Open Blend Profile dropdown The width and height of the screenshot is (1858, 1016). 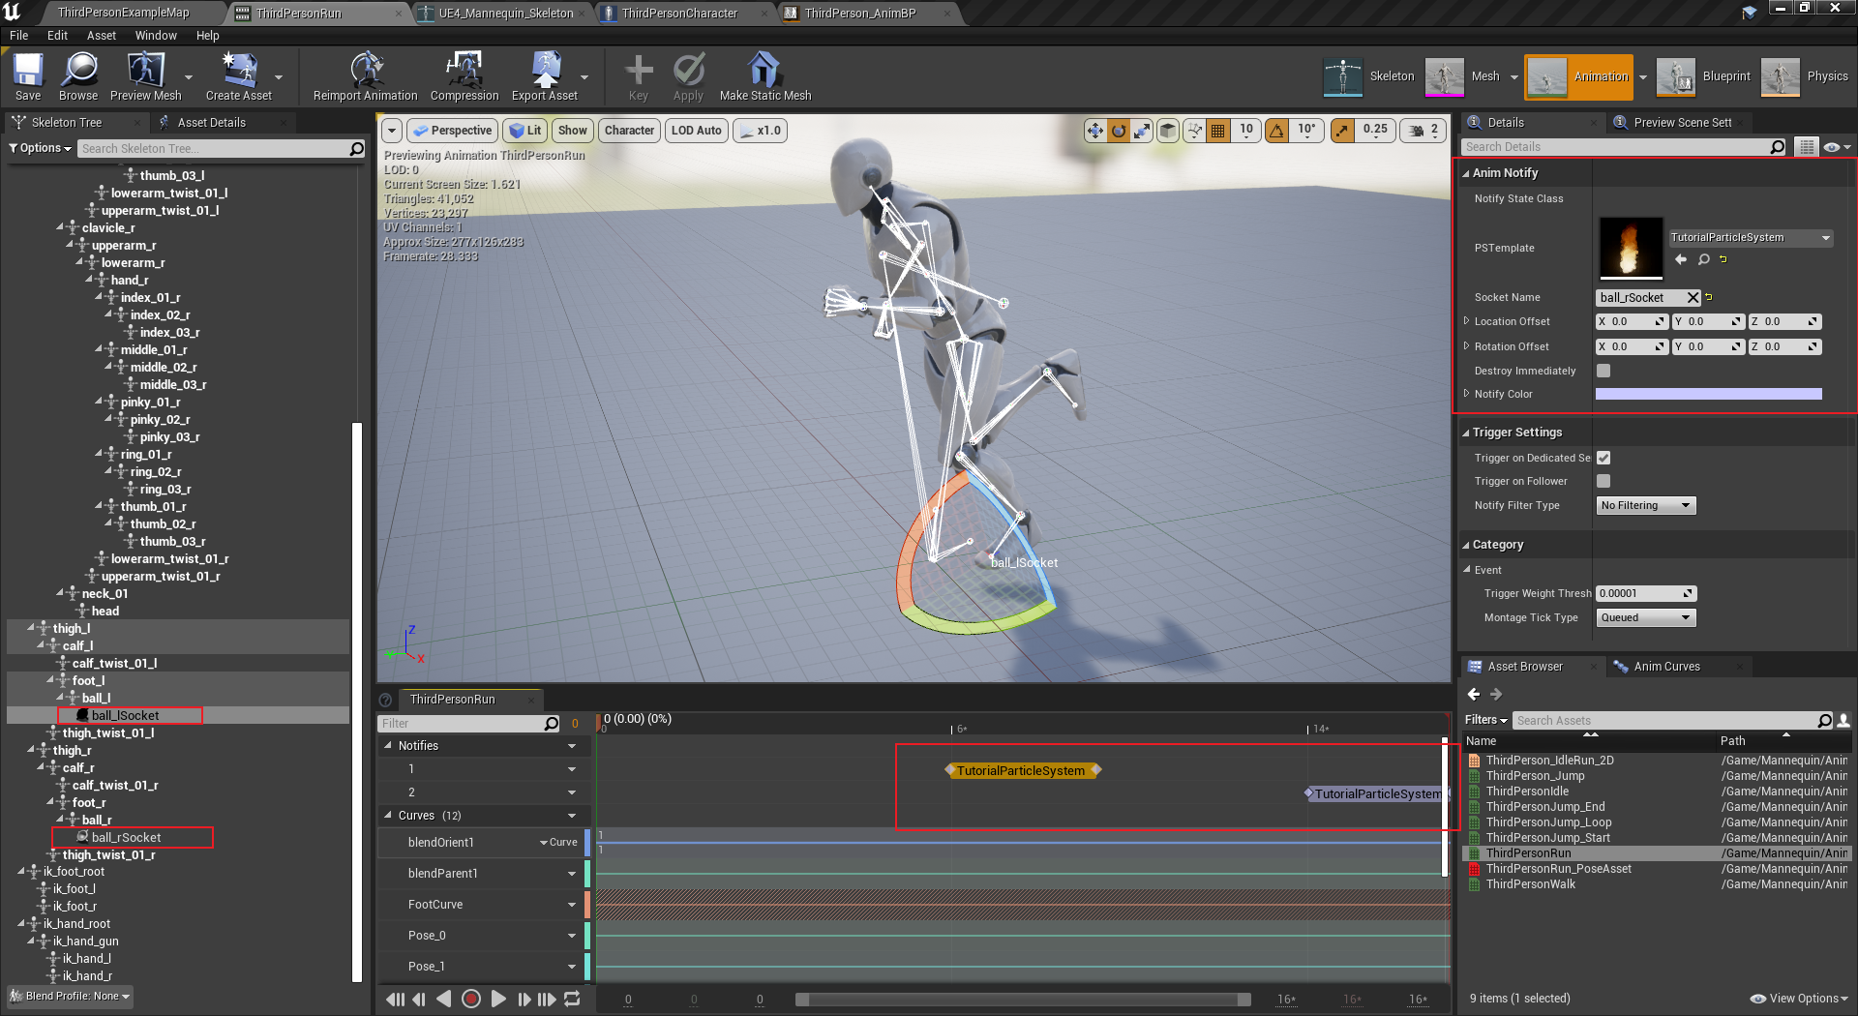(70, 997)
